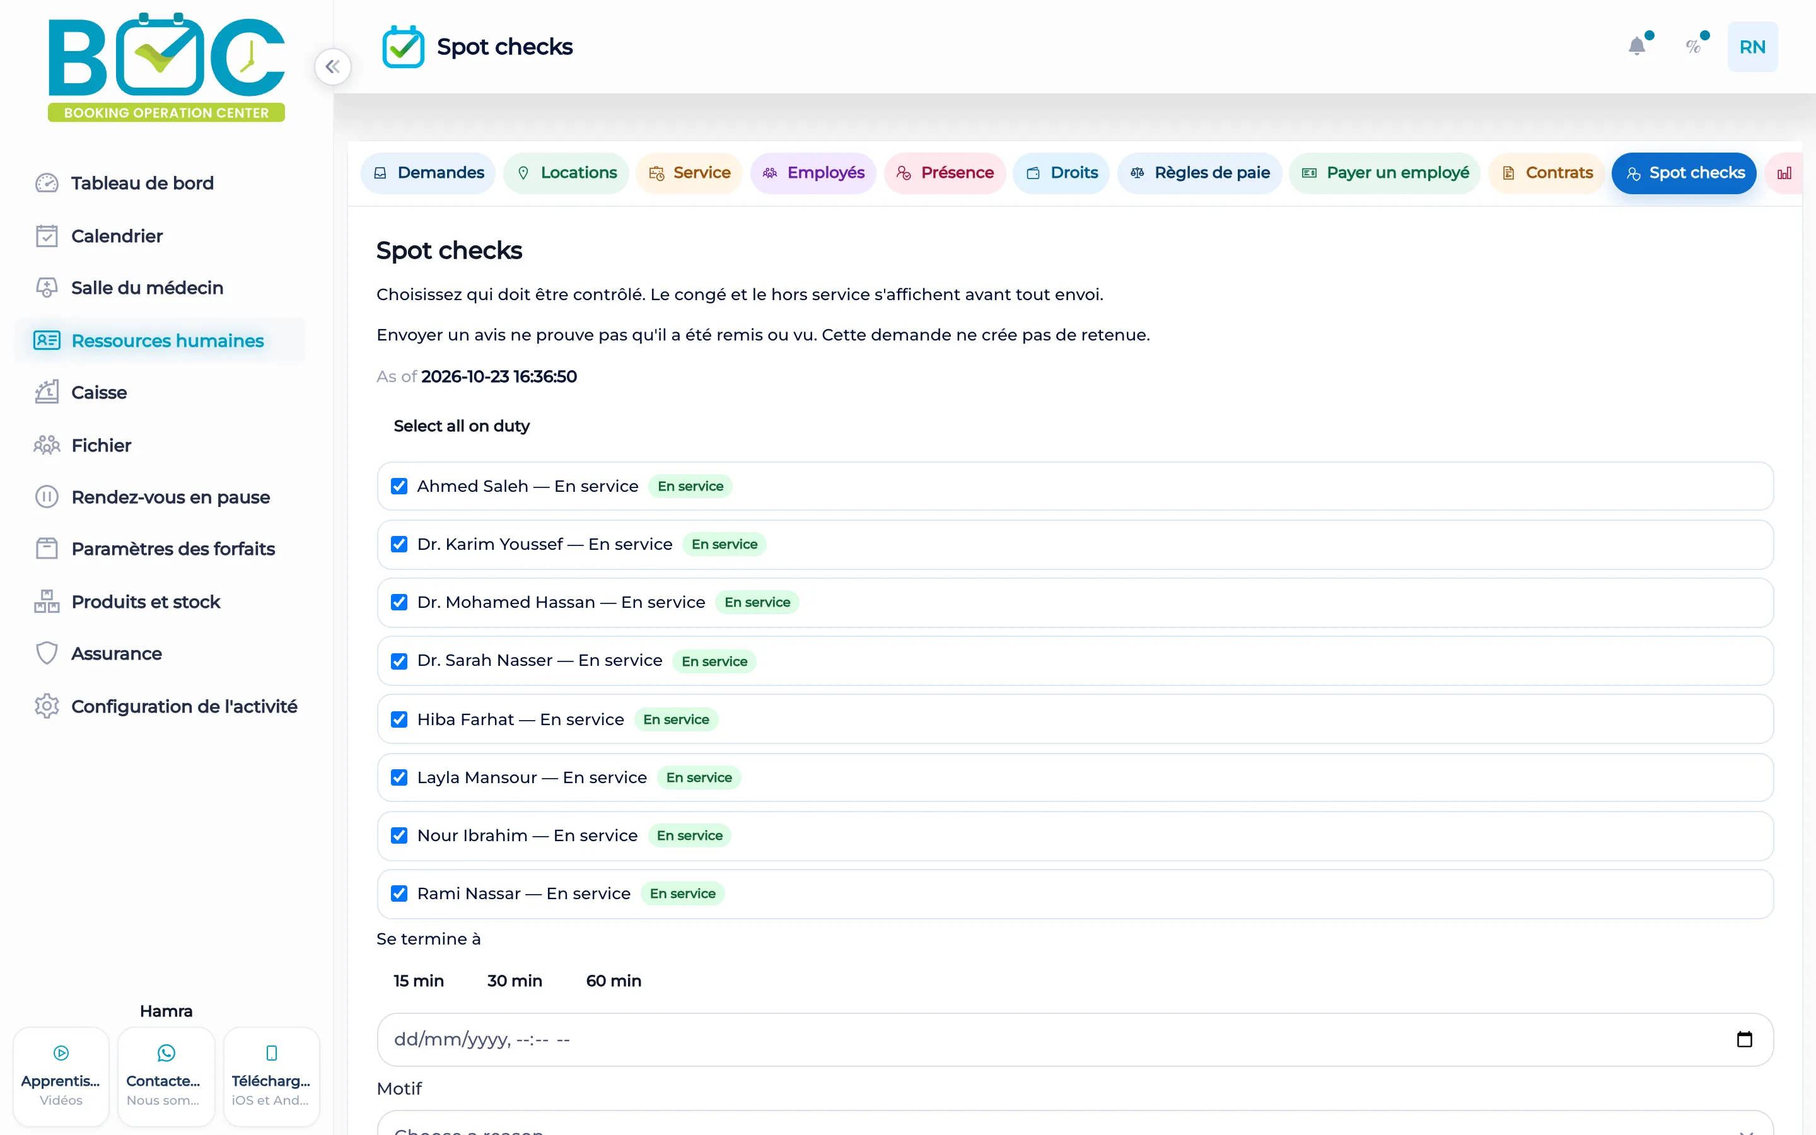Screen dimensions: 1816x1135
Task: Open the mobile app download card
Action: (272, 1076)
